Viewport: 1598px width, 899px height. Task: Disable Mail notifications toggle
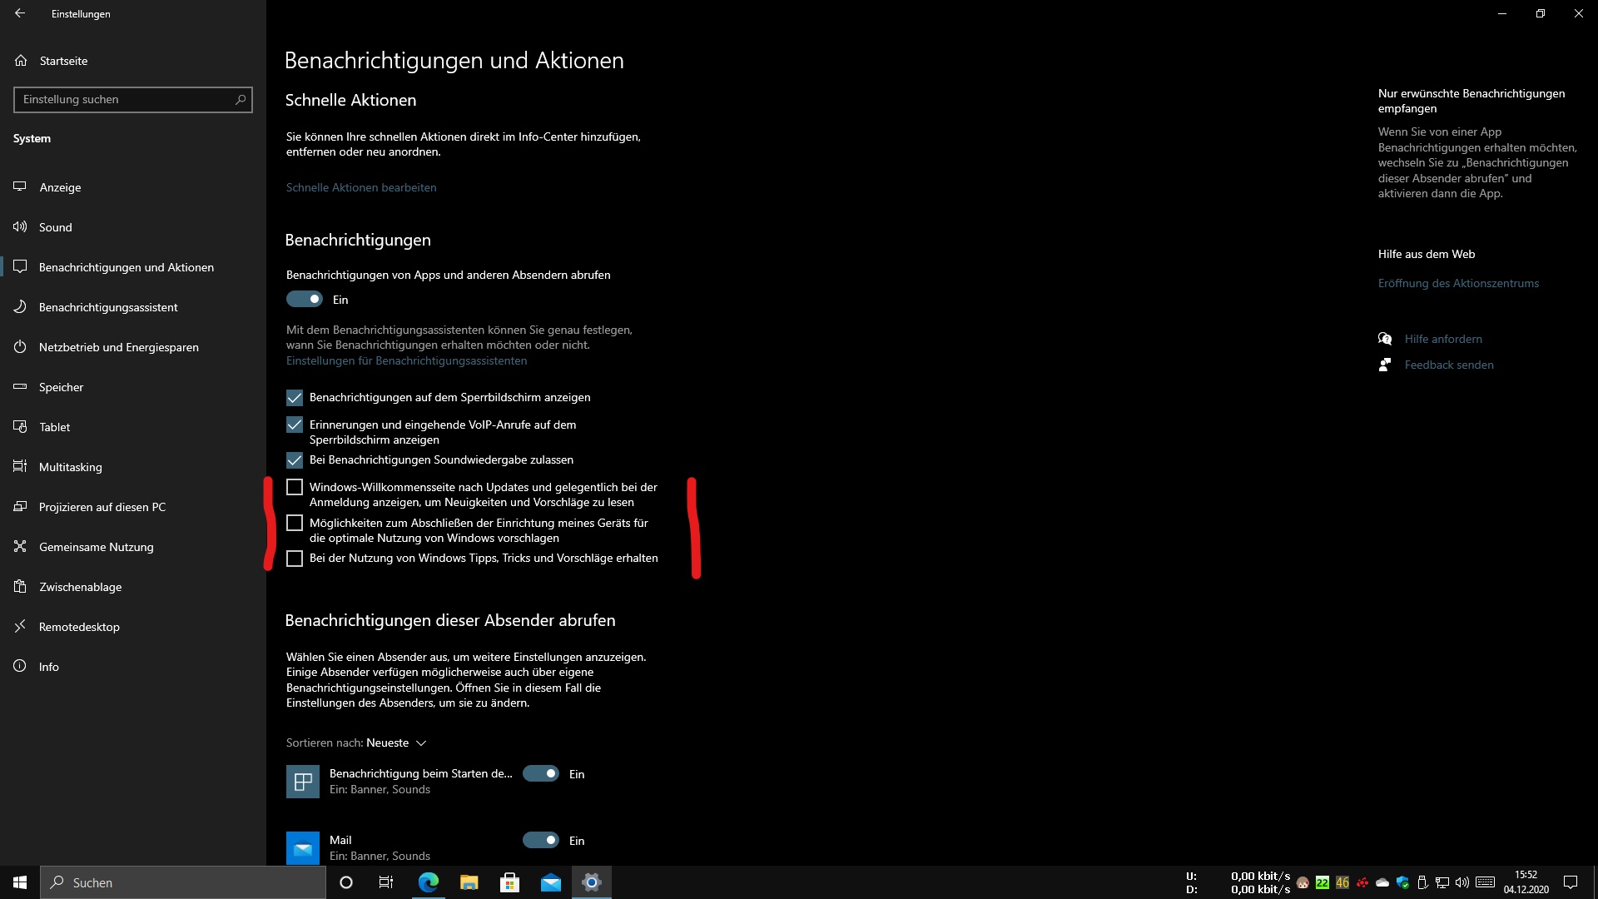coord(541,840)
